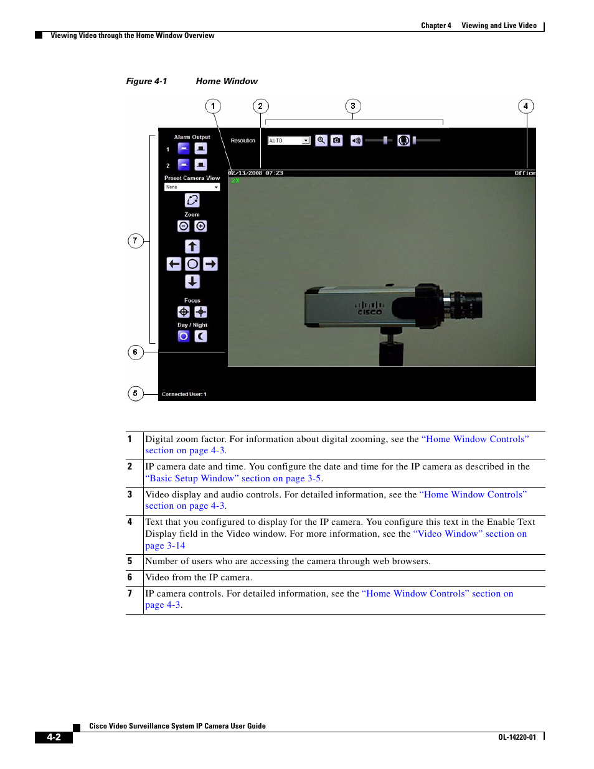Screen dimensions: 594x769
Task: Take a snapshot with the camera icon
Action: pos(337,141)
